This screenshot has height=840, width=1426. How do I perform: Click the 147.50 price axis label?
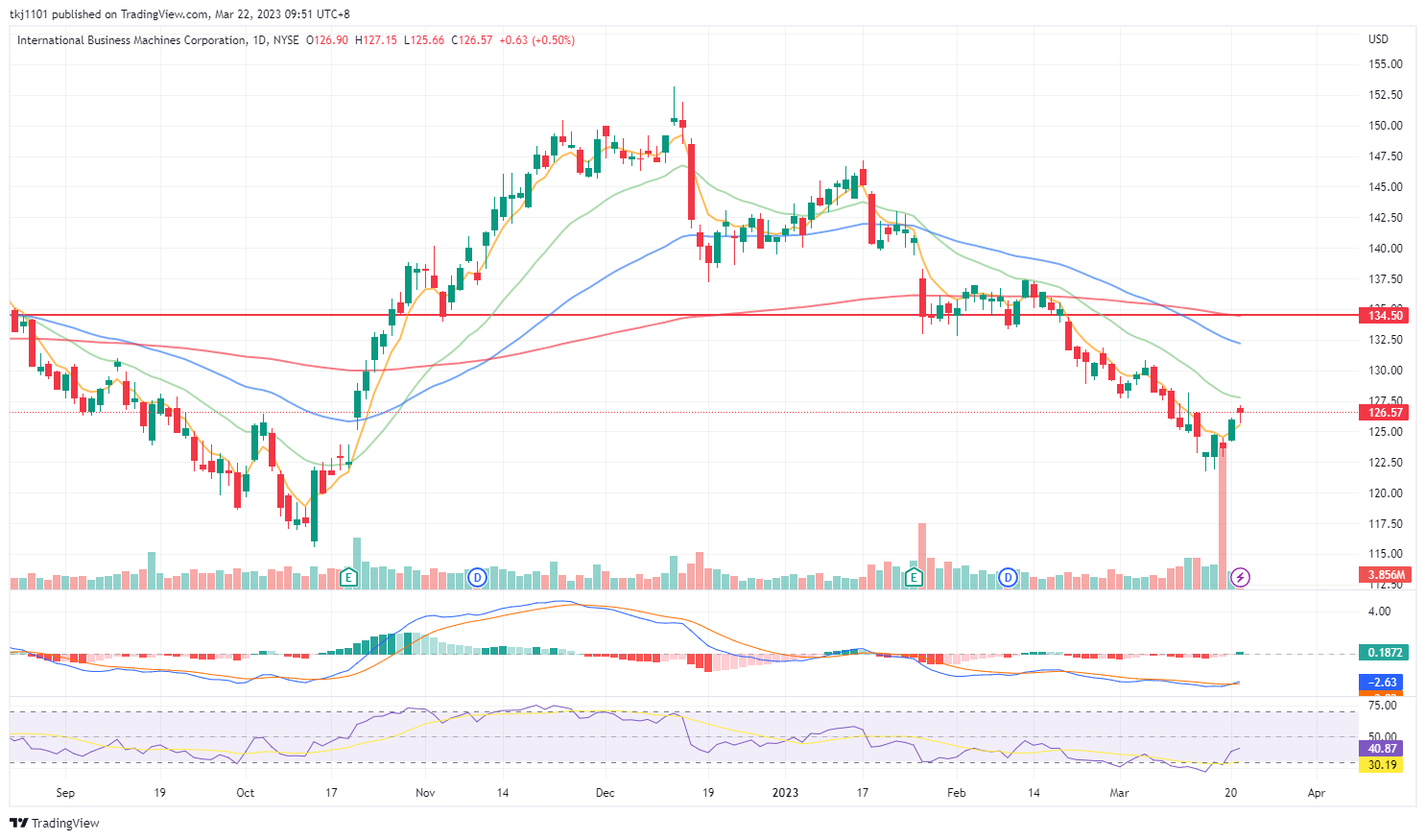pyautogui.click(x=1385, y=156)
